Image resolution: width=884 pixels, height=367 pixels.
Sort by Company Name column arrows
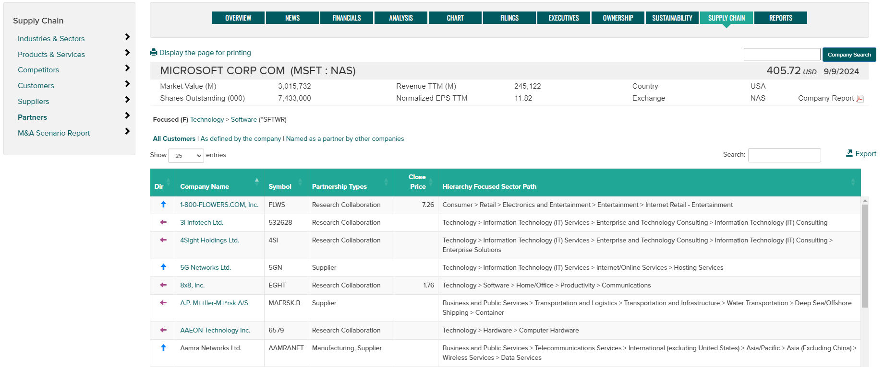pos(256,182)
